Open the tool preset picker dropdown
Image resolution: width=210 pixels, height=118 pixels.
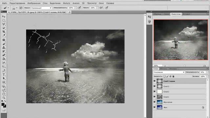coord(8,8)
